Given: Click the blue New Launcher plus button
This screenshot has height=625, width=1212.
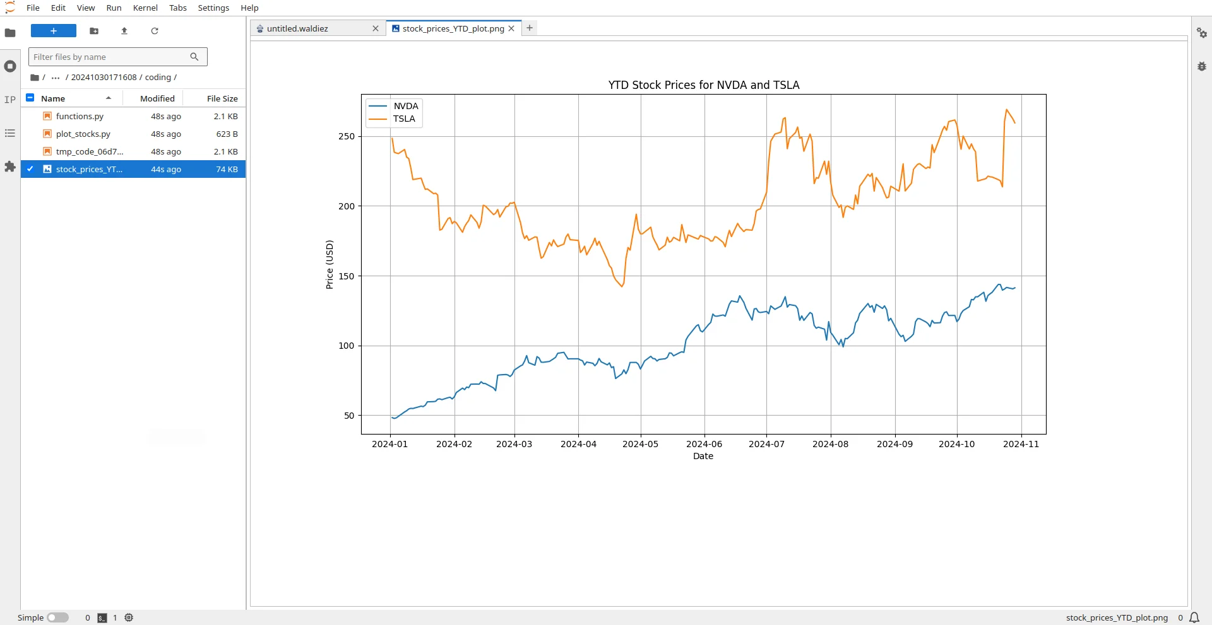Looking at the screenshot, I should [54, 31].
